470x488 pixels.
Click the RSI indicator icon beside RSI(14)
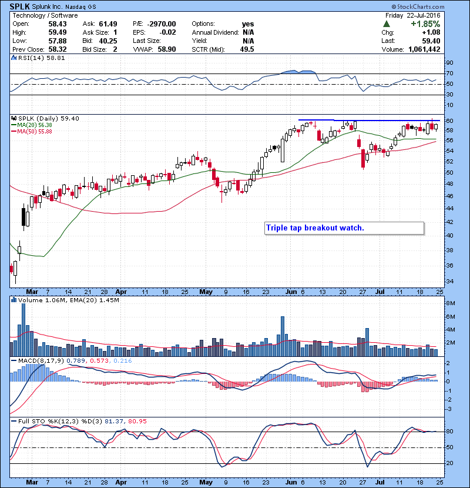14,58
